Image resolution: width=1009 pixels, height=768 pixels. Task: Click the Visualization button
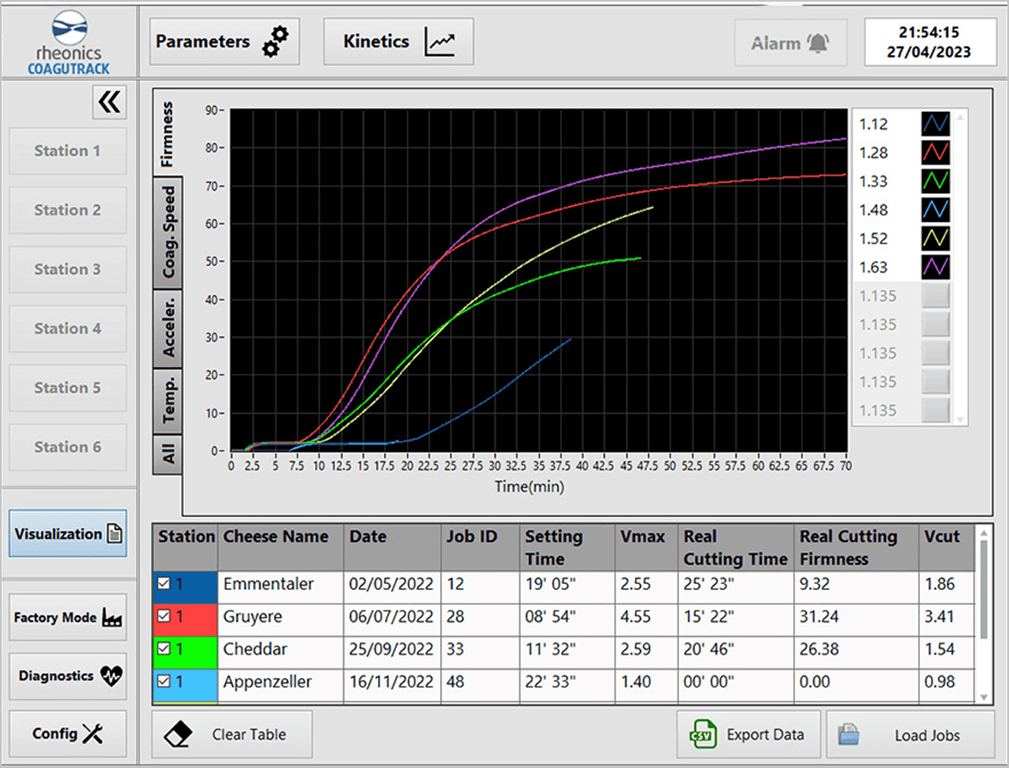[68, 534]
